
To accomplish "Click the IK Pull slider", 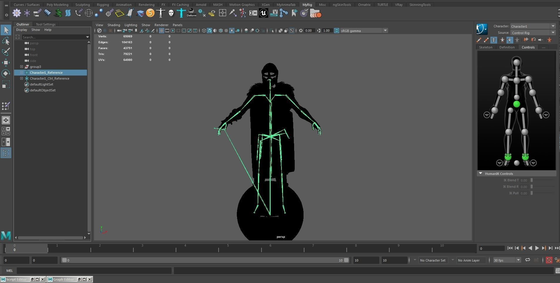I will click(x=532, y=193).
